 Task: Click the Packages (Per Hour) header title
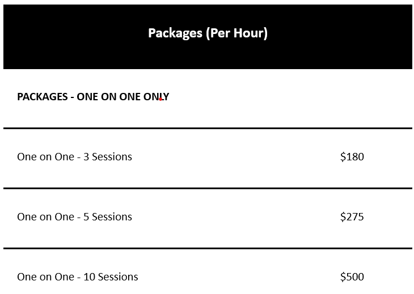(208, 33)
